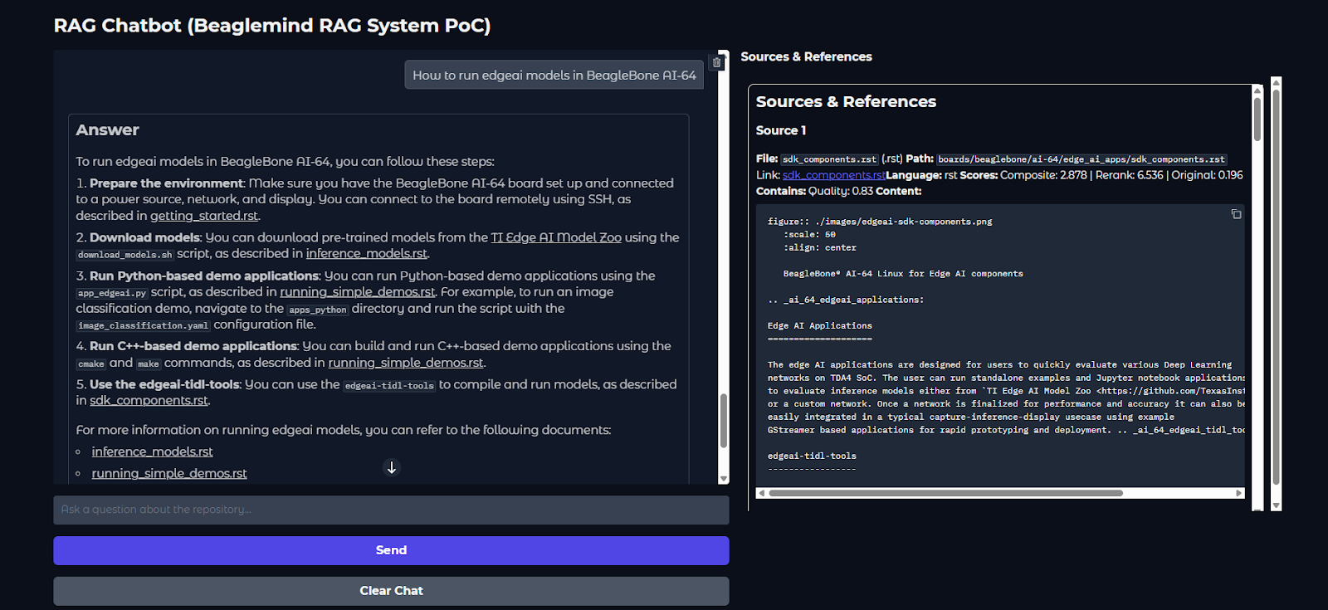Open running_simple_demos.rst in the bulleted document list
The image size is (1328, 610).
[169, 473]
